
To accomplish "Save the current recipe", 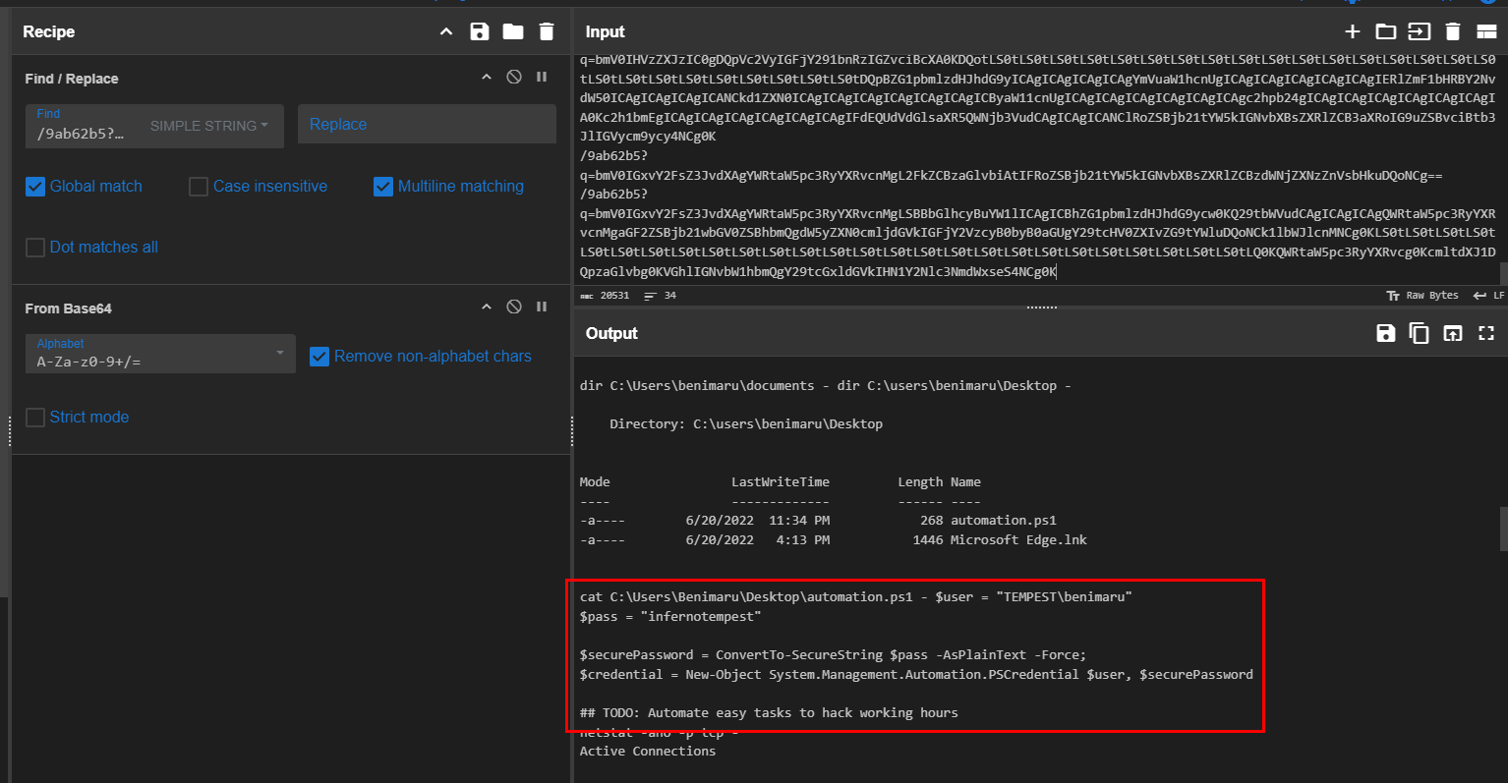I will tap(480, 31).
